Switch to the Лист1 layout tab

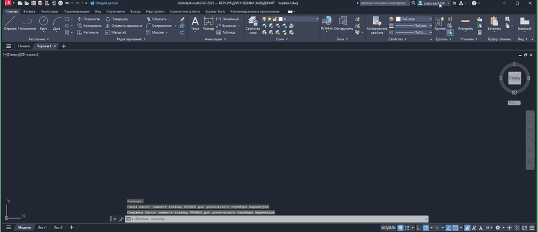coord(42,227)
